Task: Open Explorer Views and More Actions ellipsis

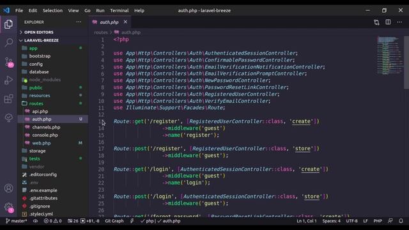Action: click(x=79, y=22)
